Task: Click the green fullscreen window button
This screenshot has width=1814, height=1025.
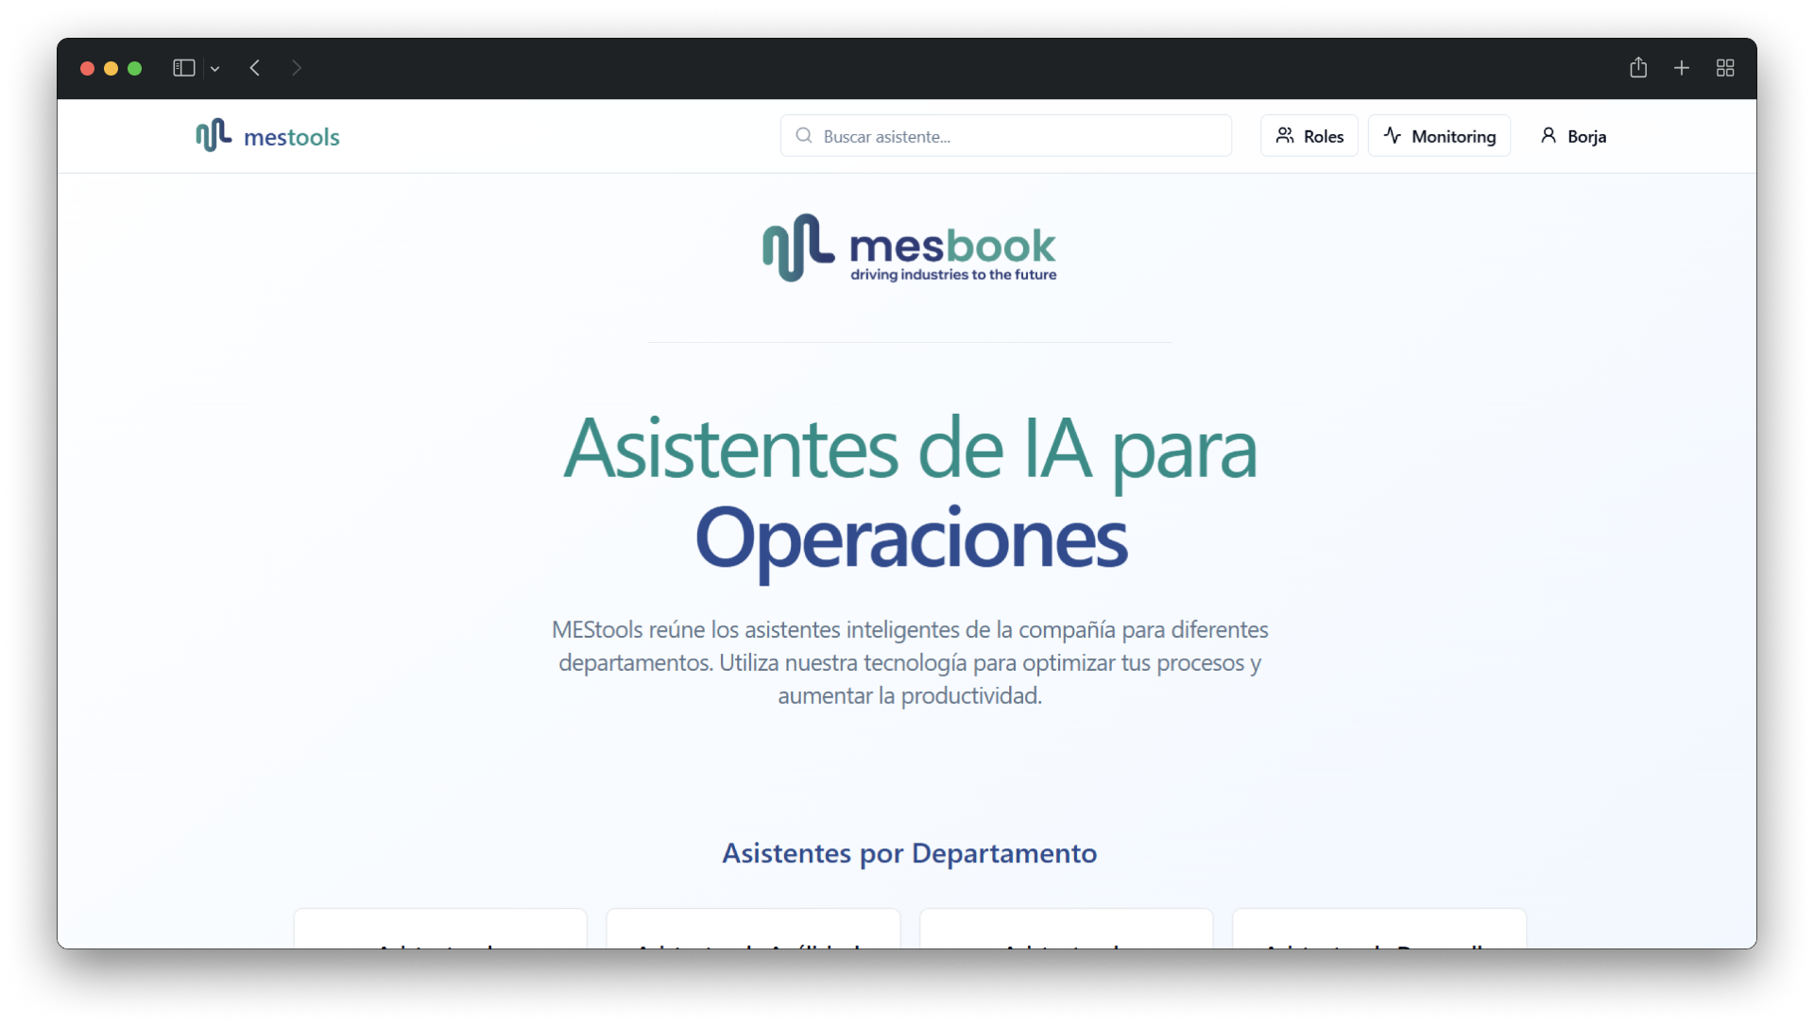Action: click(x=135, y=68)
